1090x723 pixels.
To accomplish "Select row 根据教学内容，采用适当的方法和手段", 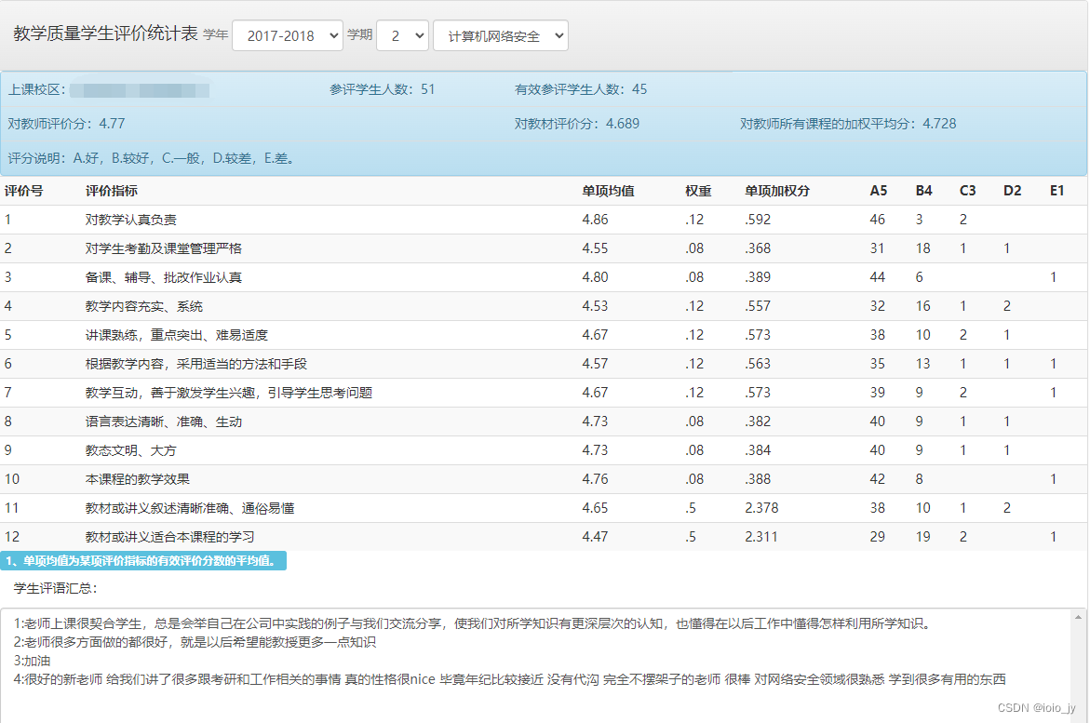I will tap(545, 364).
